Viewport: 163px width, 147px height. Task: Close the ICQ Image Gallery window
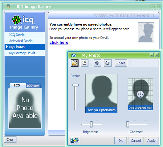[157, 6]
